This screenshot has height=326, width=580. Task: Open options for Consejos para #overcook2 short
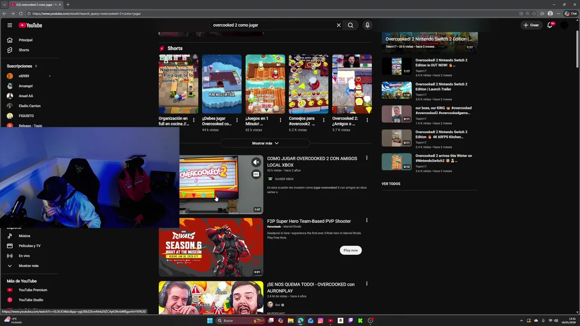click(x=324, y=120)
